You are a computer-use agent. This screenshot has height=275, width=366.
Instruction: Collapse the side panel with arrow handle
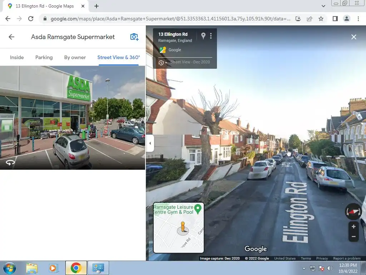(x=150, y=143)
